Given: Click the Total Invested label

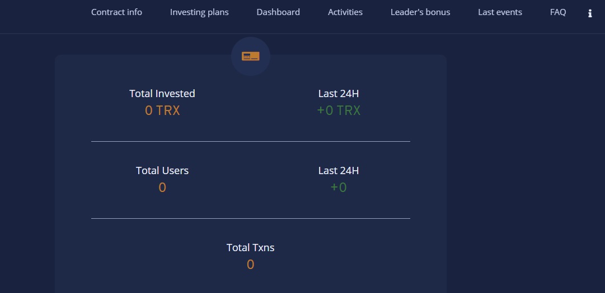Looking at the screenshot, I should pyautogui.click(x=162, y=93).
